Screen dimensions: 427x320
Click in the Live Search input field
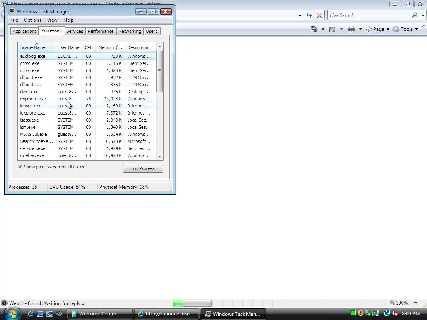coord(369,15)
